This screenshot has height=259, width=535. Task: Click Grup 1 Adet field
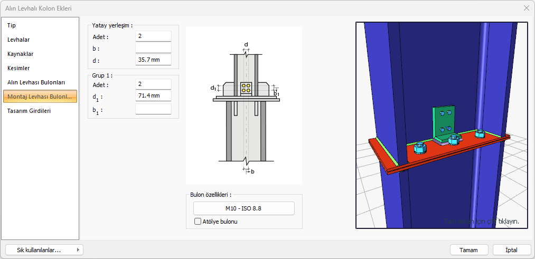point(153,84)
